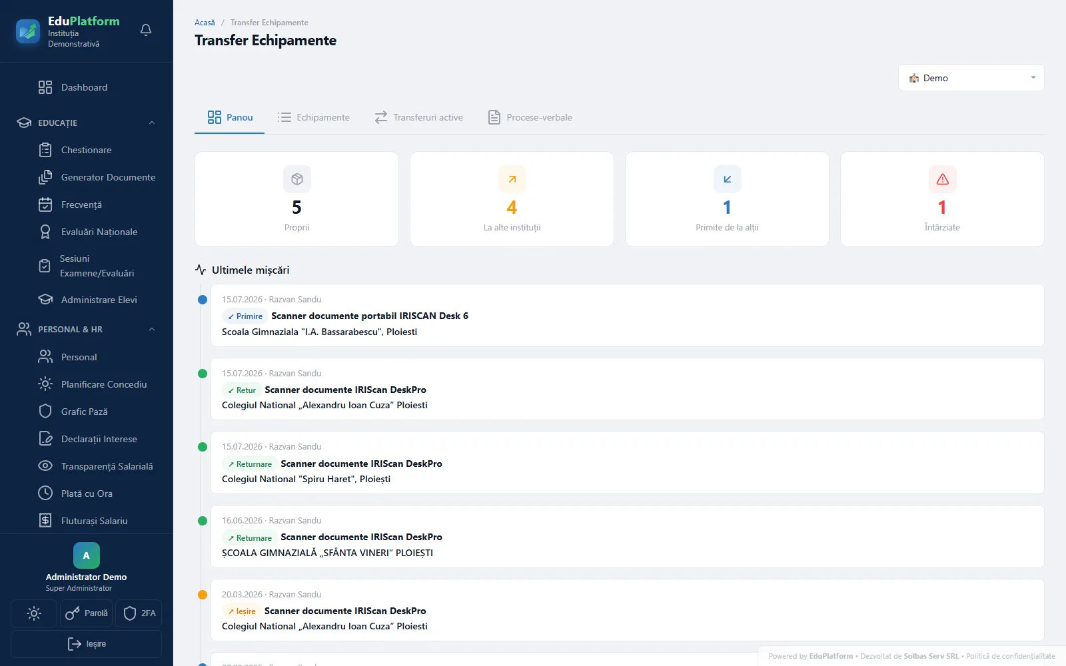The image size is (1066, 666).
Task: Click the 2FA button
Action: (x=139, y=613)
